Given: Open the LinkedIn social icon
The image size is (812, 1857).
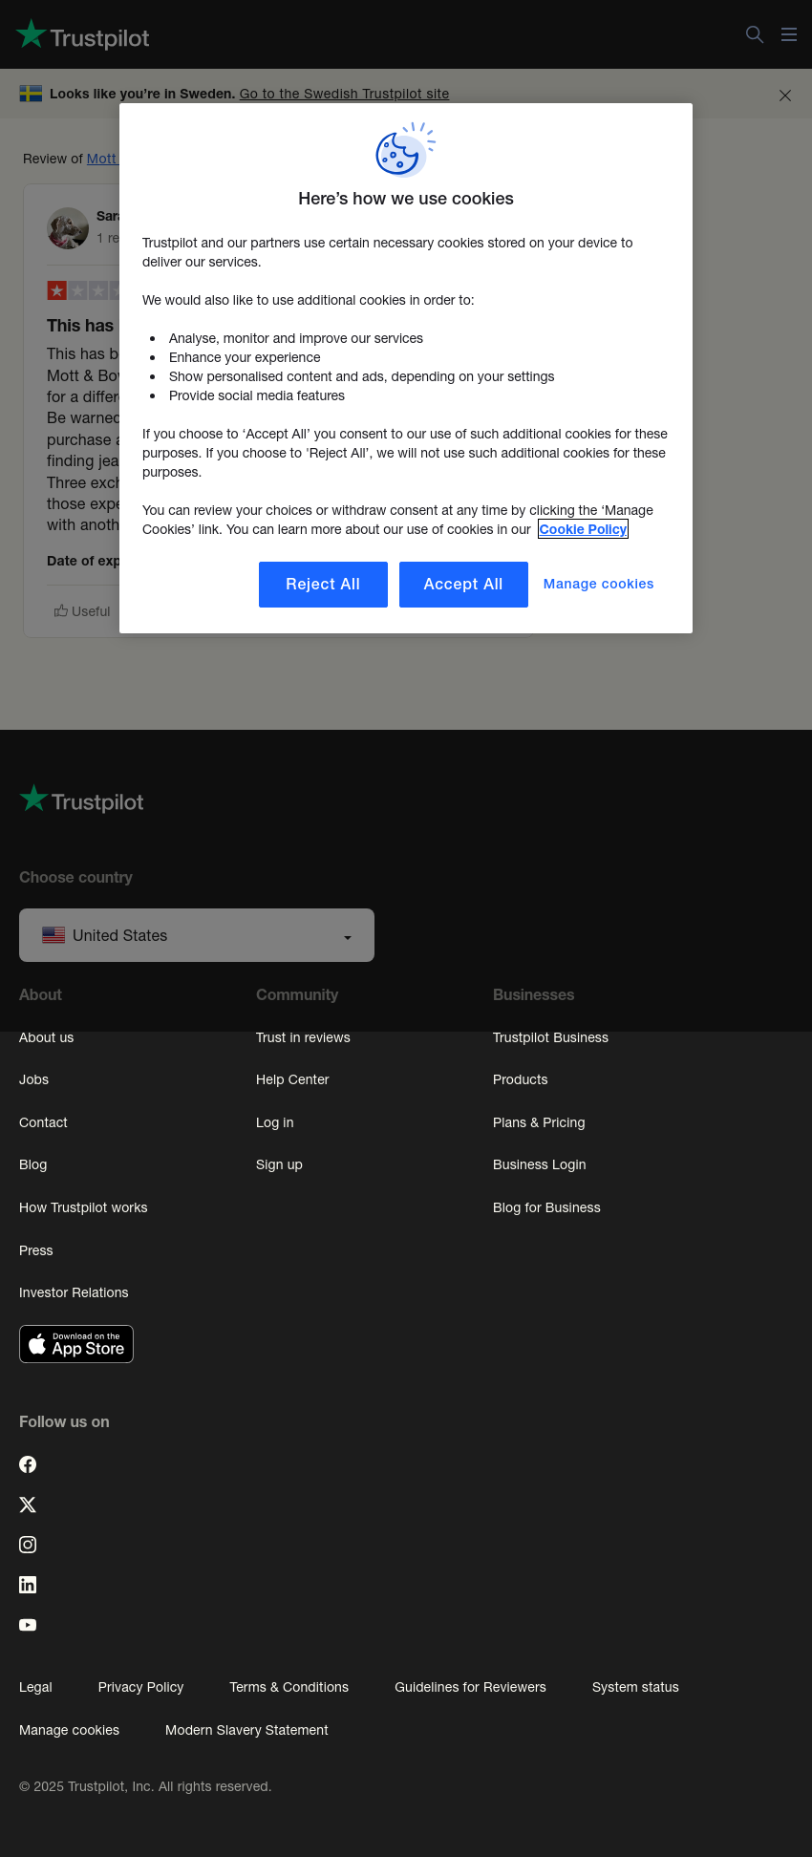Looking at the screenshot, I should point(28,1585).
